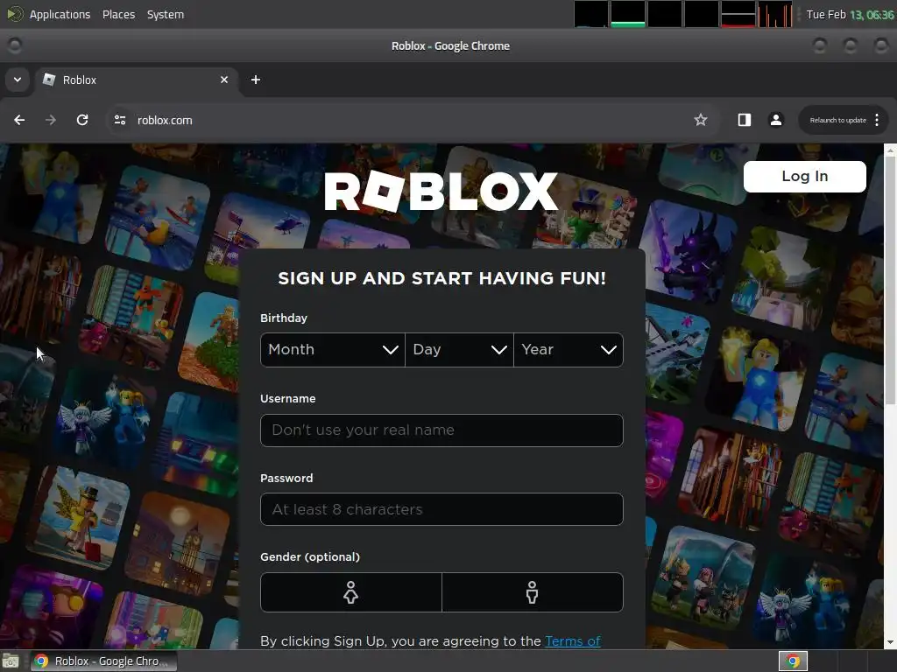Click the SIGN UP AND START HAVING FUN heading
Viewport: 897px width, 672px height.
(x=441, y=278)
